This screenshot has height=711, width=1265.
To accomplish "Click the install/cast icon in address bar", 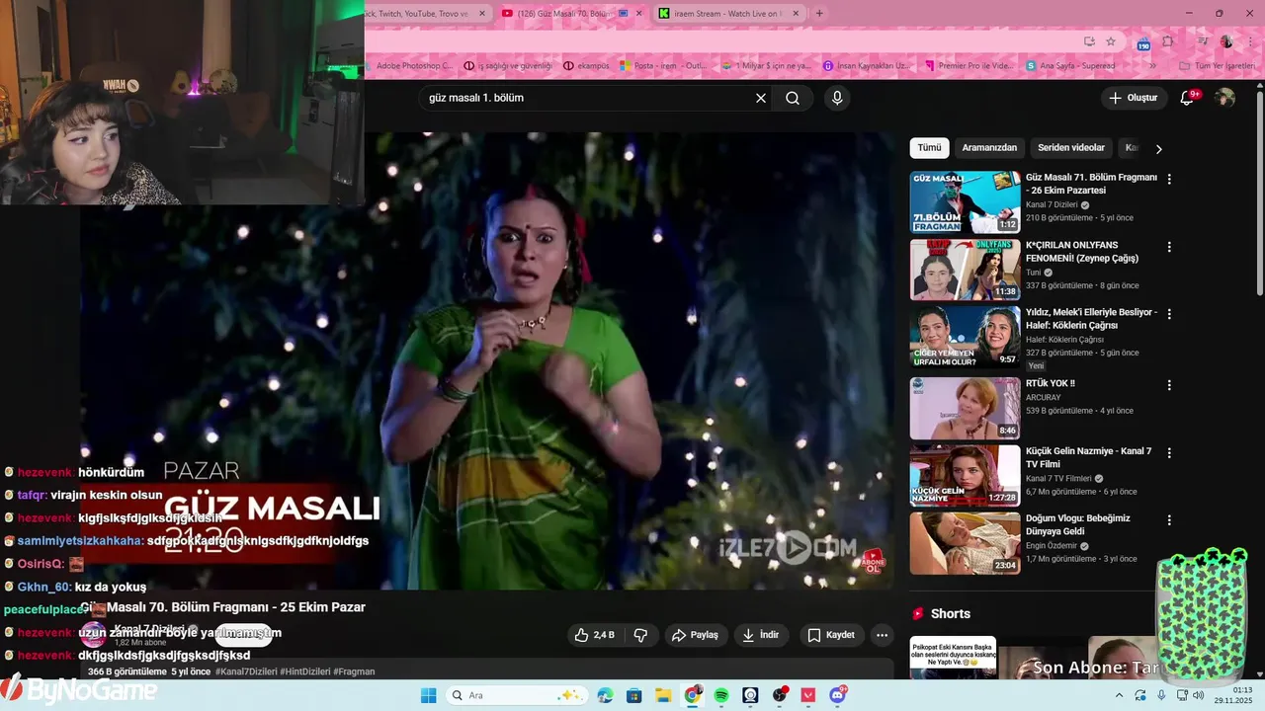I will coord(1089,41).
